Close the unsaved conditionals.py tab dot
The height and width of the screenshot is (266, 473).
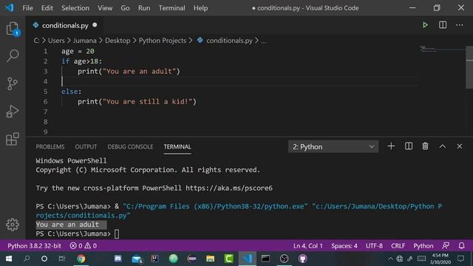coord(95,25)
